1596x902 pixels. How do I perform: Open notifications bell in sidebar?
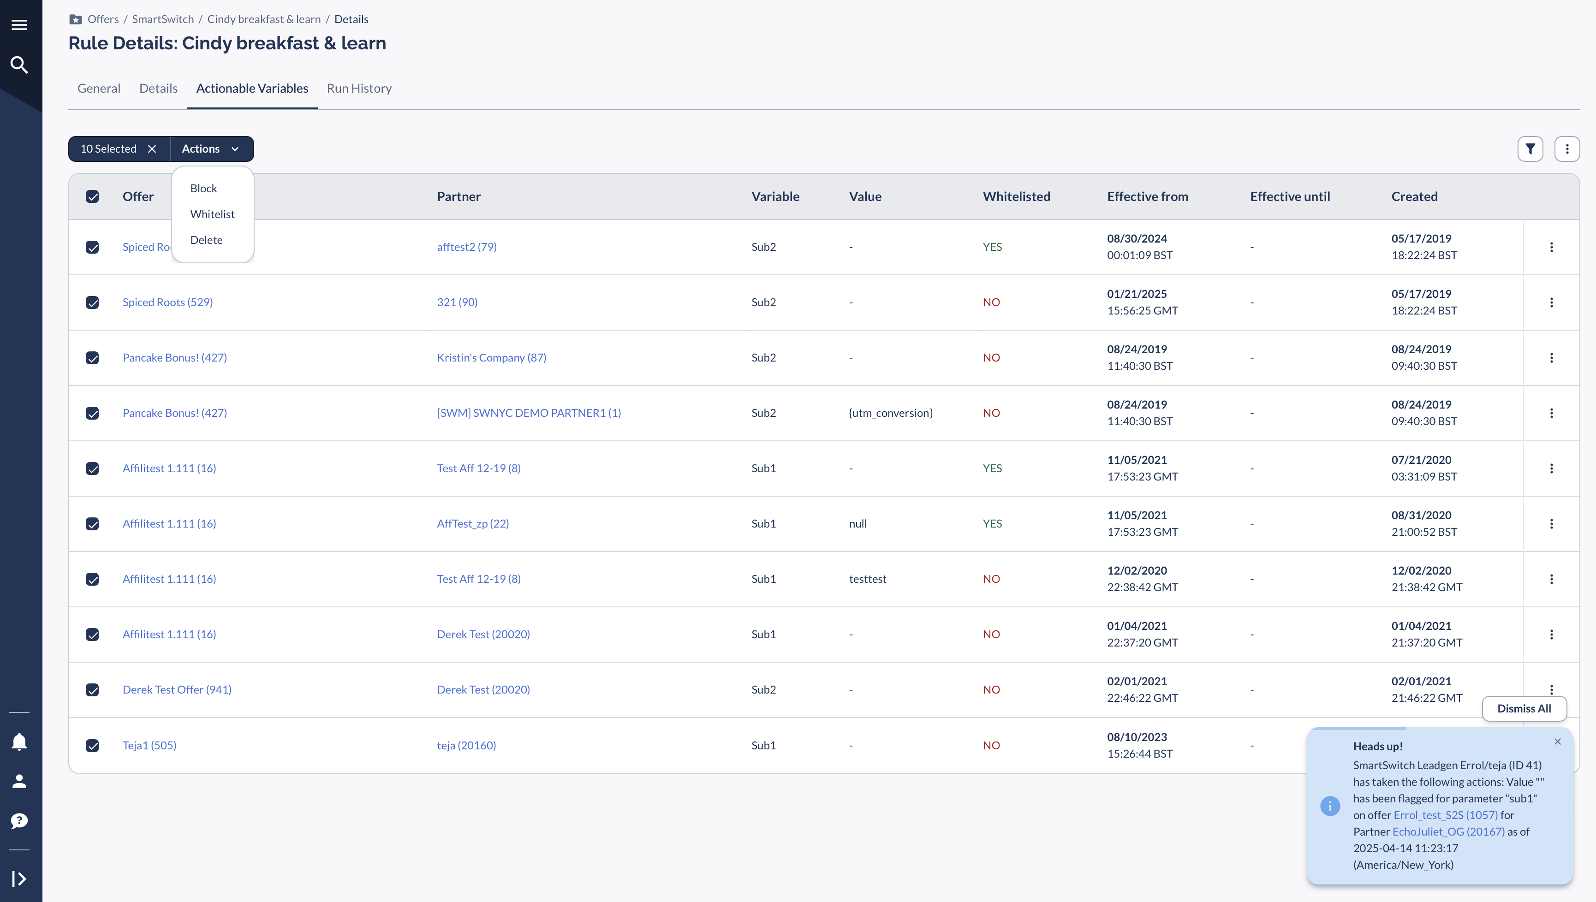(x=19, y=742)
